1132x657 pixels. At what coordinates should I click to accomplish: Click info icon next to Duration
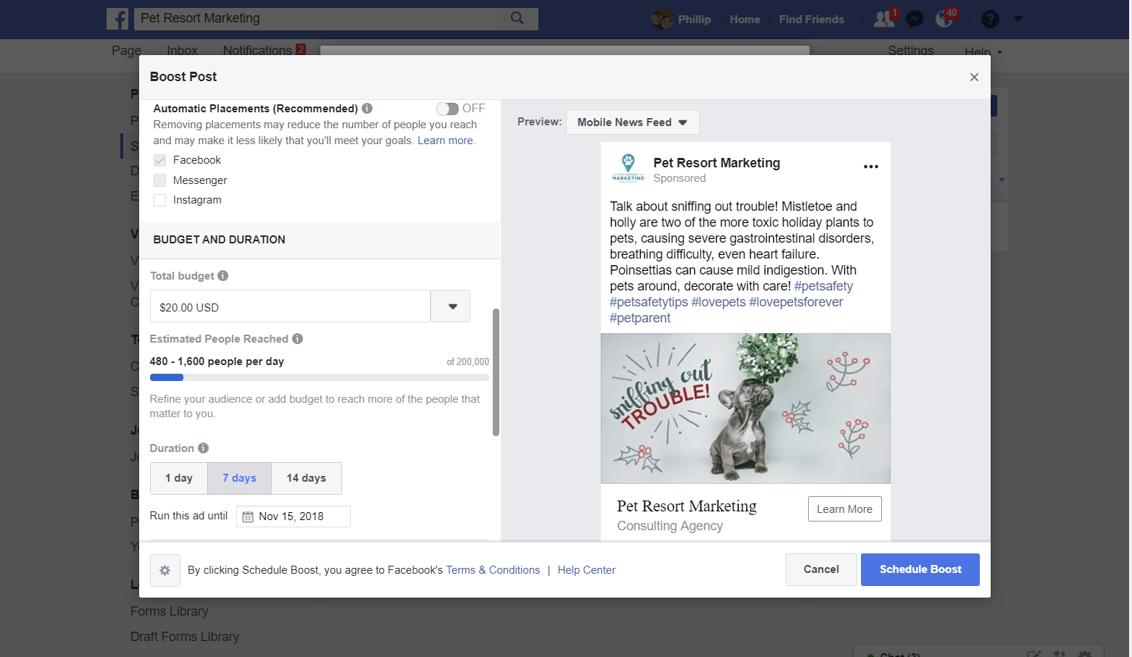point(204,448)
